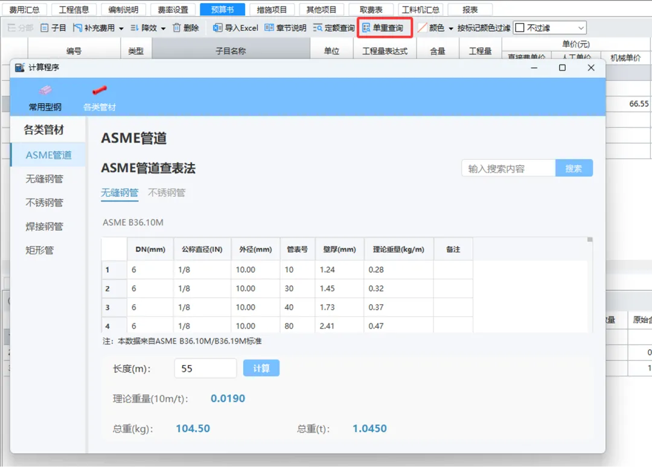
Task: Open 定额查询 lookup tool
Action: 333,28
